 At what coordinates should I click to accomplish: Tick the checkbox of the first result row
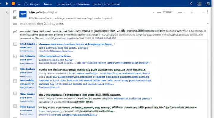click(x=15, y=44)
